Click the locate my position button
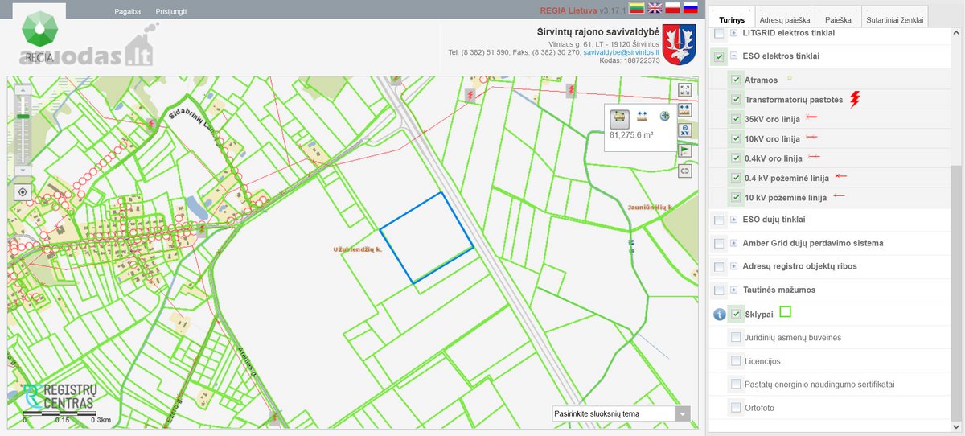 click(x=22, y=192)
